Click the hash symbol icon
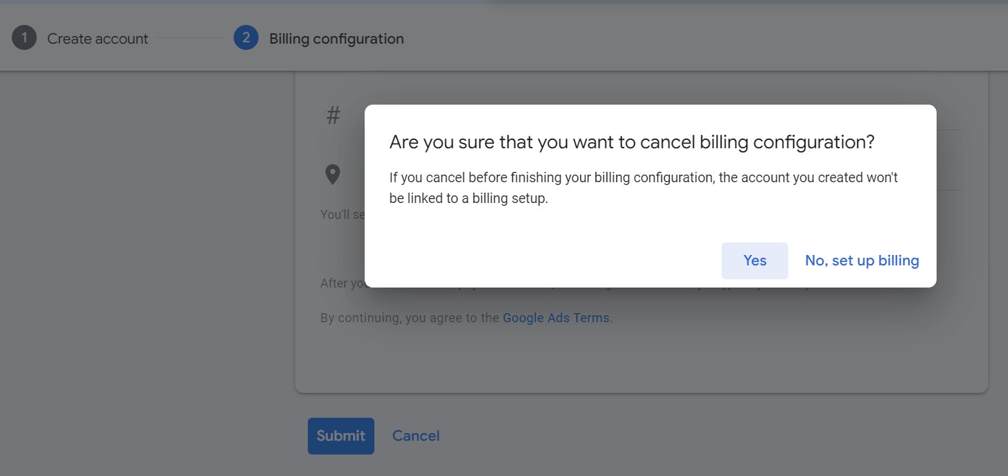The image size is (1008, 476). tap(333, 116)
